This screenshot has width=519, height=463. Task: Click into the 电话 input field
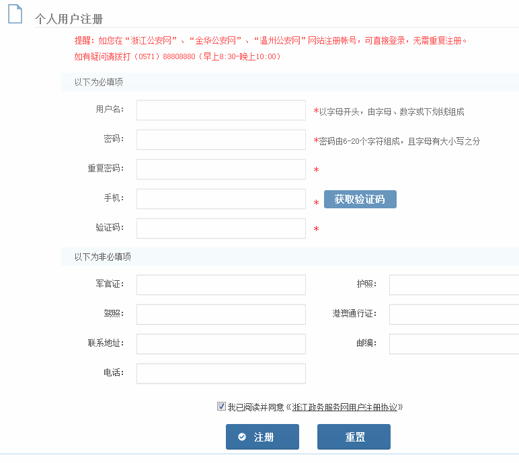(x=221, y=374)
